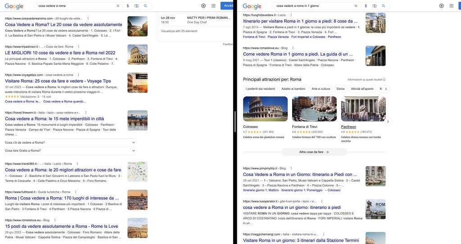Click into the left search input field
The image size is (461, 244).
[x=75, y=6]
